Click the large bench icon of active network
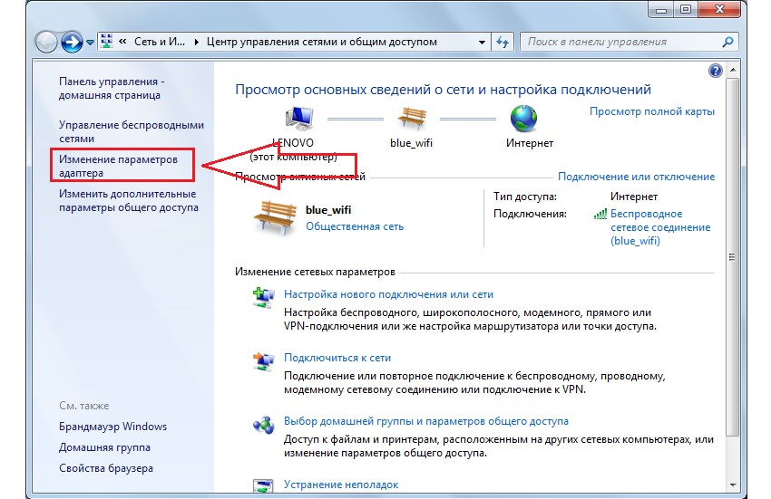 (x=275, y=216)
